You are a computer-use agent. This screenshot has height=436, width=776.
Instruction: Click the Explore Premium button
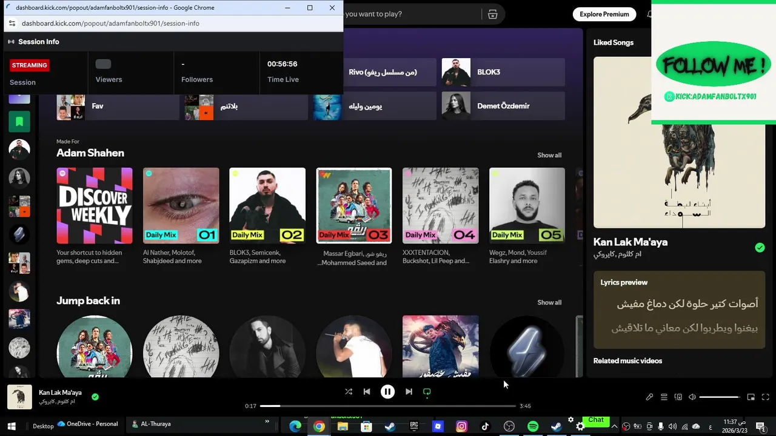click(x=604, y=14)
